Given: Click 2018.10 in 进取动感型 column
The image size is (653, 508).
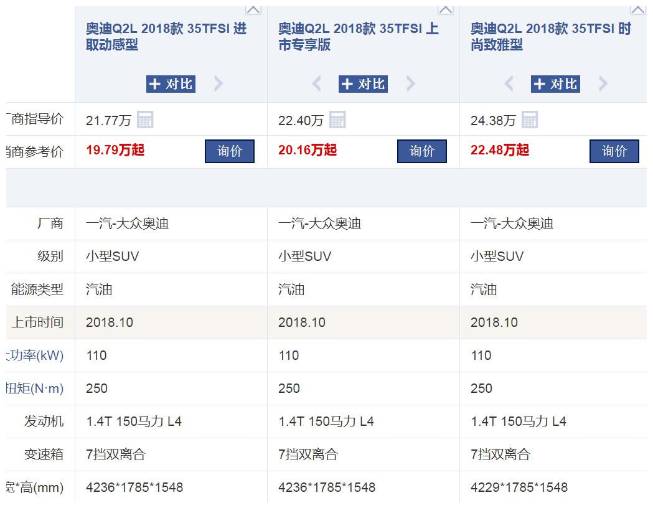Looking at the screenshot, I should pyautogui.click(x=110, y=322).
